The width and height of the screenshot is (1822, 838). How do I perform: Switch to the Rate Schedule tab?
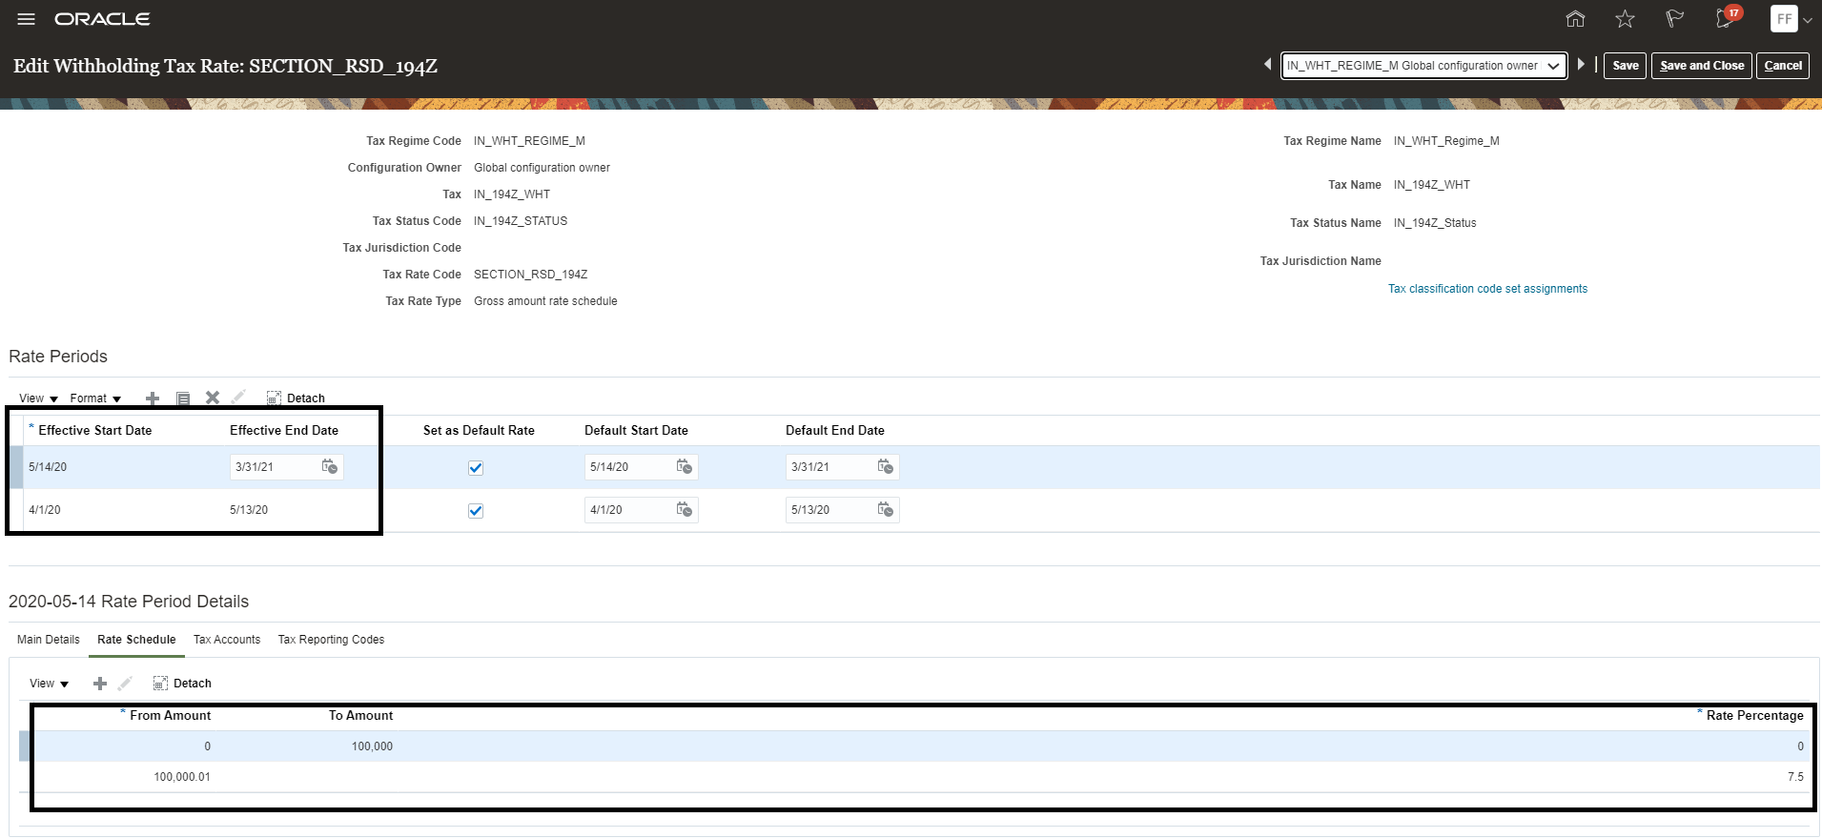136,640
